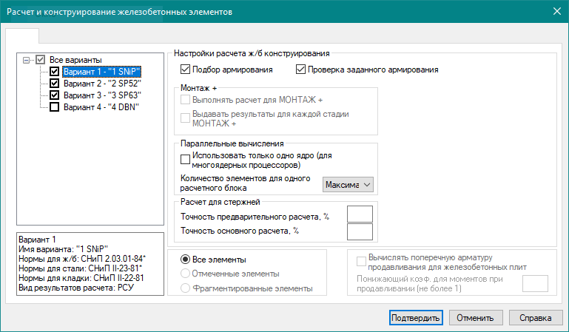Collapse the 'Все варианты' tree node
This screenshot has height=332, width=569.
click(x=27, y=60)
